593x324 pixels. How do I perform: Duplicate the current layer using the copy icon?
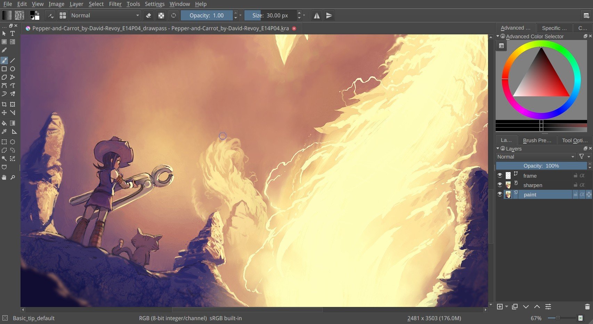tap(514, 307)
